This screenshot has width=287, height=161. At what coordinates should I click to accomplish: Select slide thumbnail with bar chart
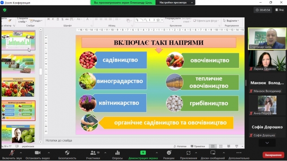click(x=18, y=40)
